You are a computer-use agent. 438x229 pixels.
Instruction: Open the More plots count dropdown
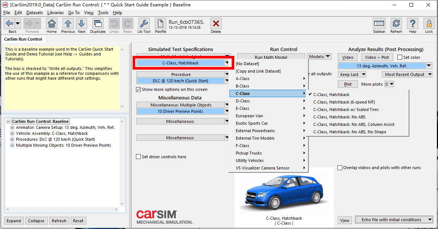[389, 84]
